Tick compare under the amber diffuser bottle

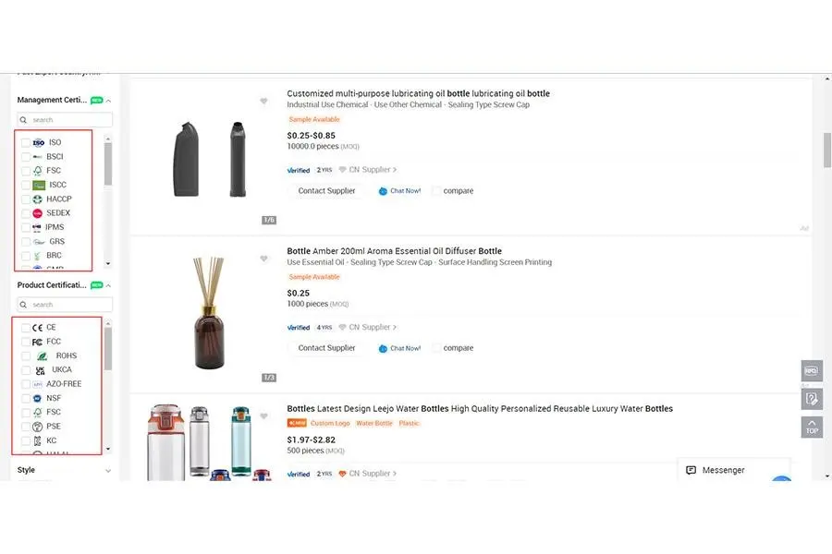(435, 348)
